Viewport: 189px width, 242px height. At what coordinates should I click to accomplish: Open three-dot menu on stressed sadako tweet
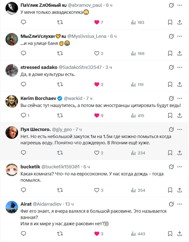(x=180, y=67)
